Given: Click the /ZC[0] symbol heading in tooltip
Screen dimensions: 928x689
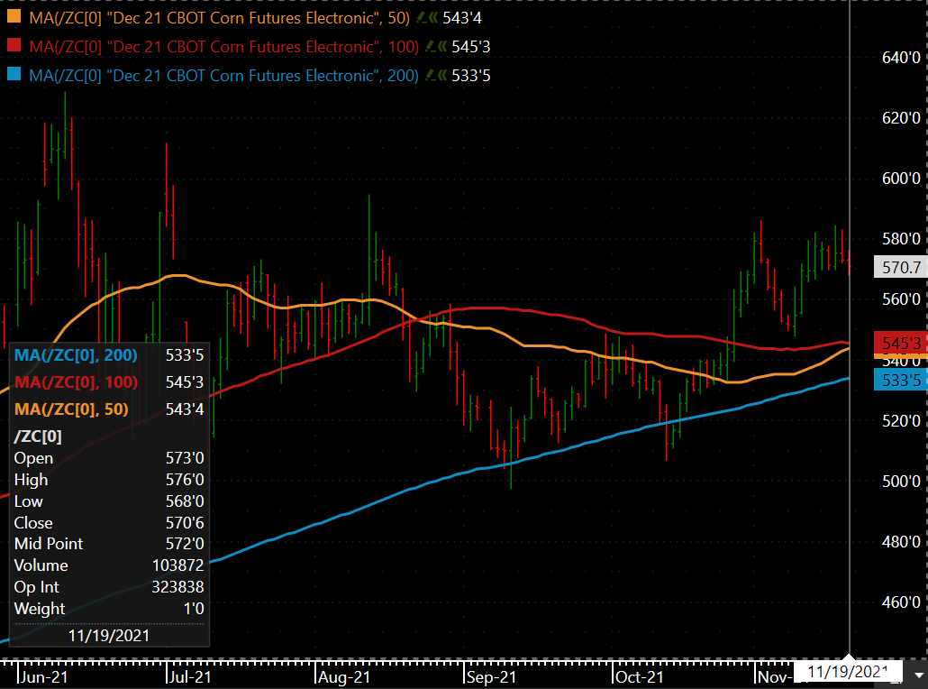Looking at the screenshot, I should tap(38, 436).
